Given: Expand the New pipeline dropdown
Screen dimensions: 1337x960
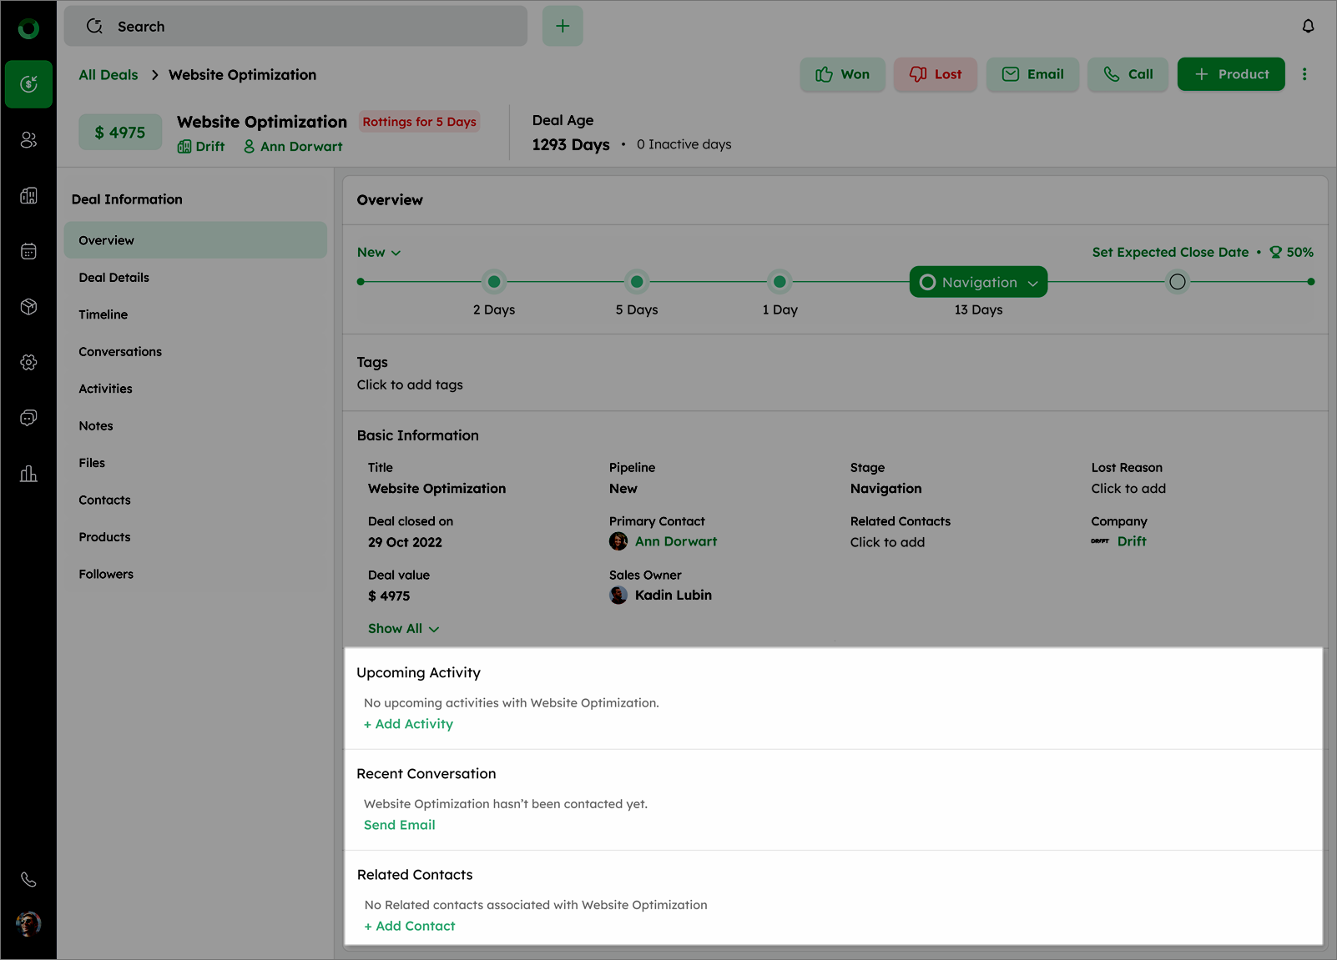Looking at the screenshot, I should (379, 253).
